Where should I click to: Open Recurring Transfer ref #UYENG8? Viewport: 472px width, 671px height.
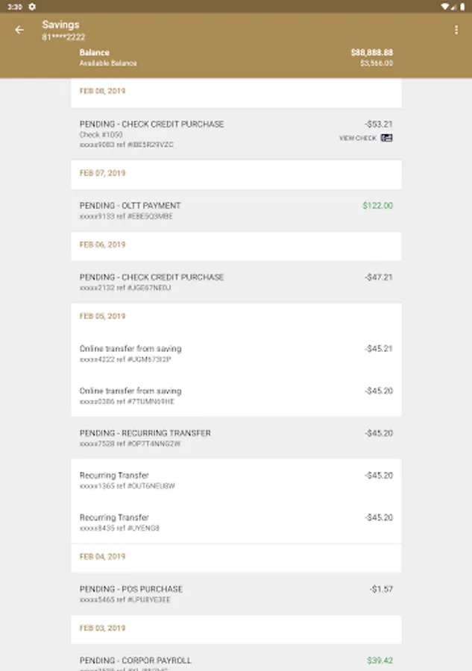click(x=236, y=522)
